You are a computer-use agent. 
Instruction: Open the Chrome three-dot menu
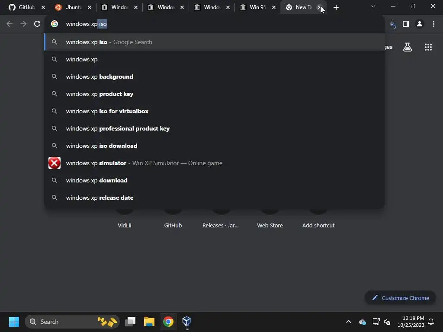click(433, 24)
